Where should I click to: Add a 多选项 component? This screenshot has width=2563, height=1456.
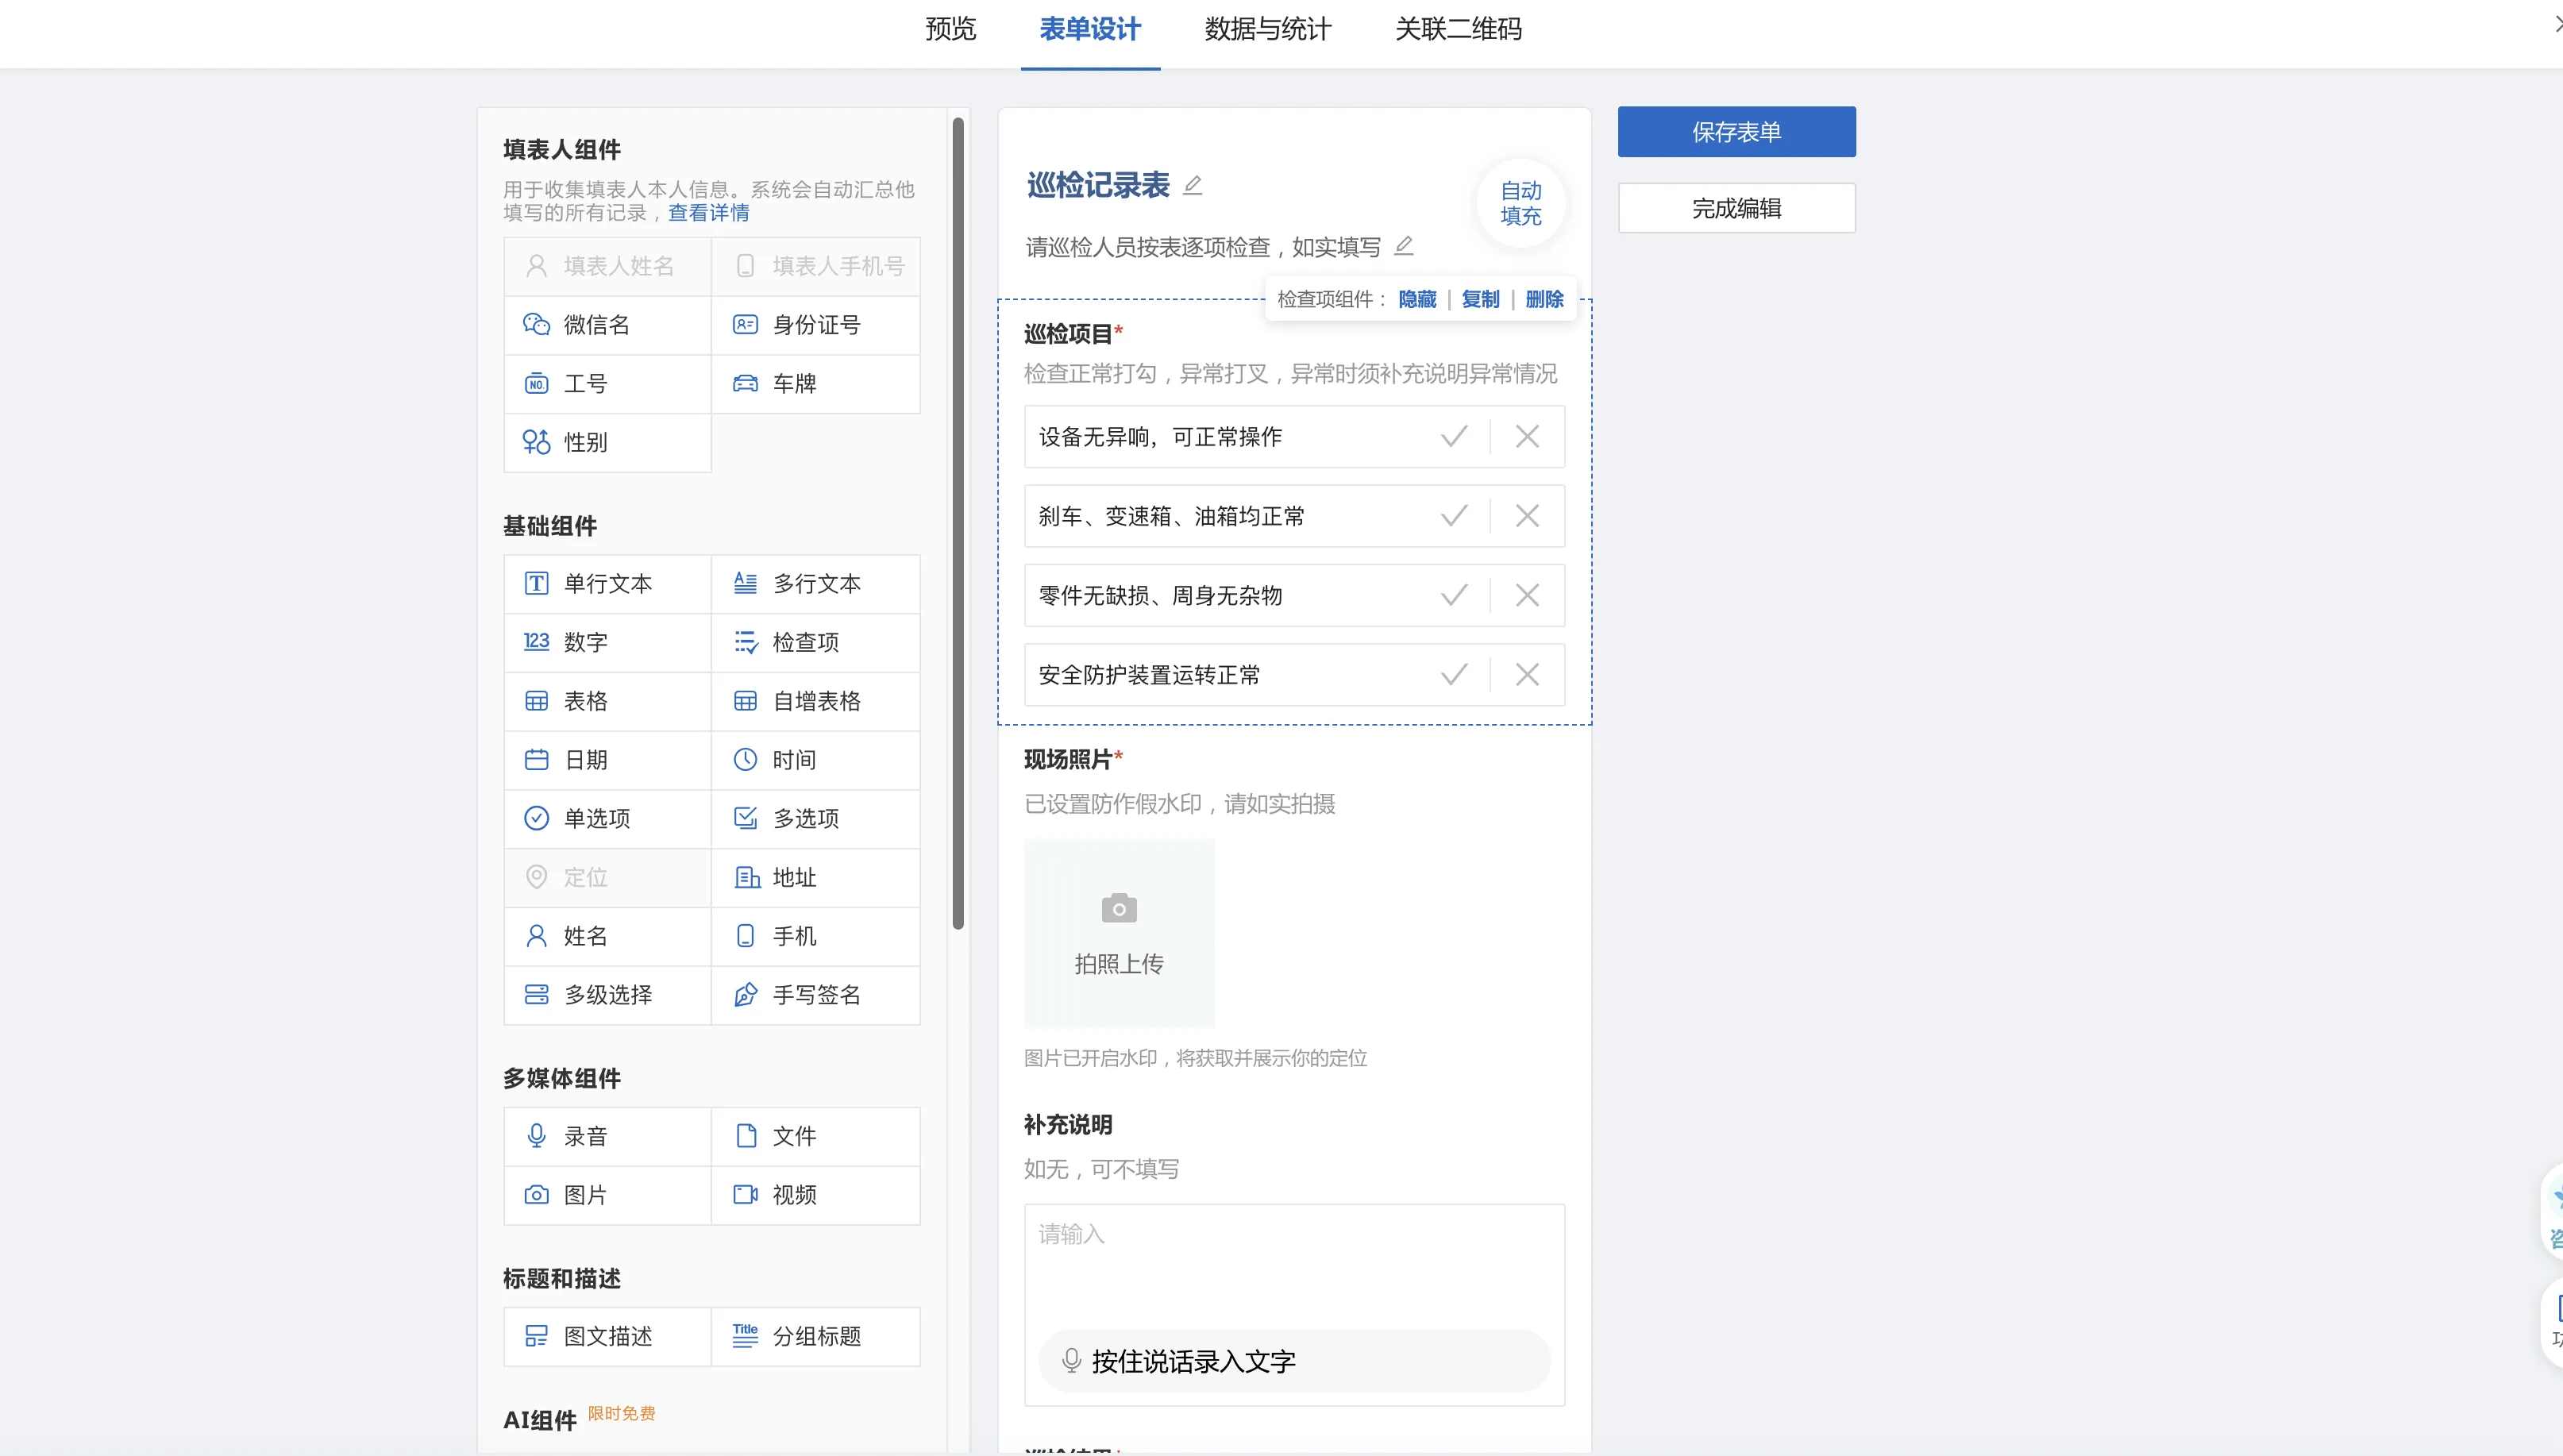tap(815, 819)
